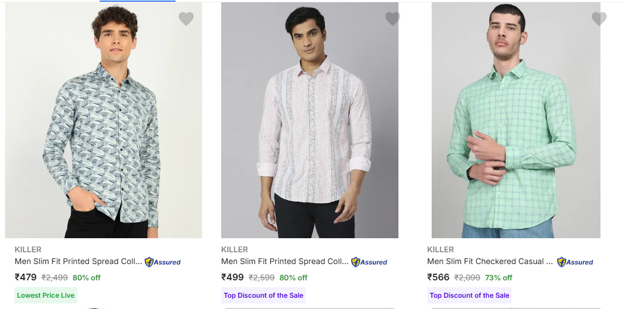Open the green checkered shirt product image
This screenshot has height=309, width=623.
516,120
